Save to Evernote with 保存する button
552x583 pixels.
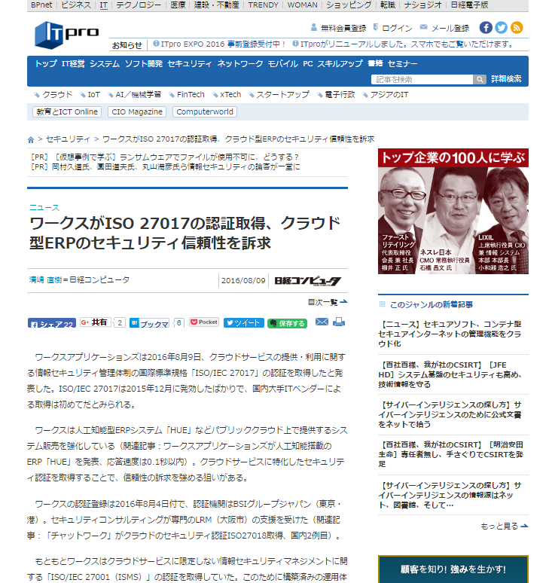click(x=287, y=323)
